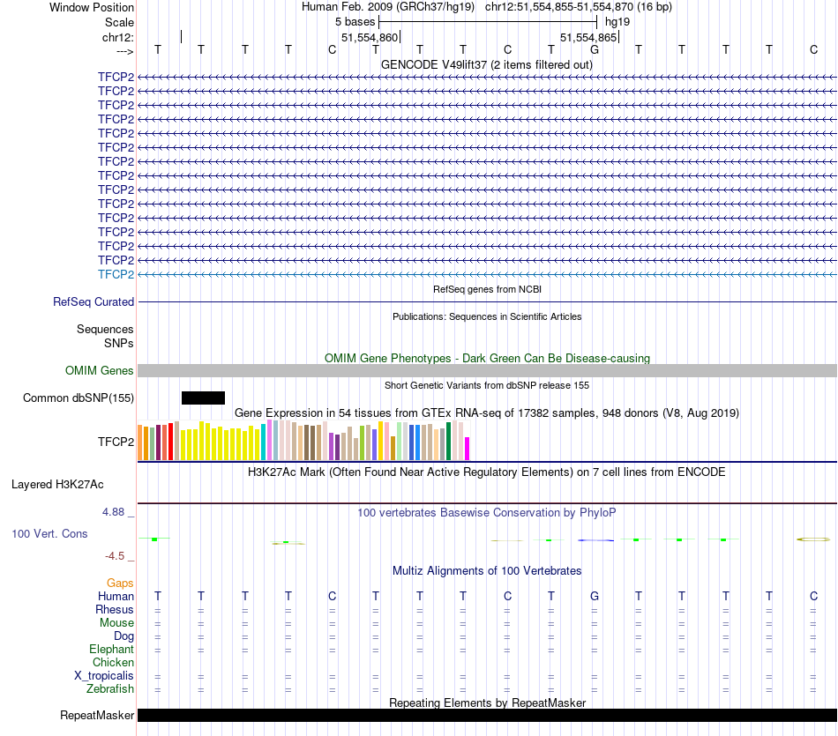This screenshot has height=736, width=838.
Task: Click the gray OMIM Genes item bar
Action: (x=488, y=371)
